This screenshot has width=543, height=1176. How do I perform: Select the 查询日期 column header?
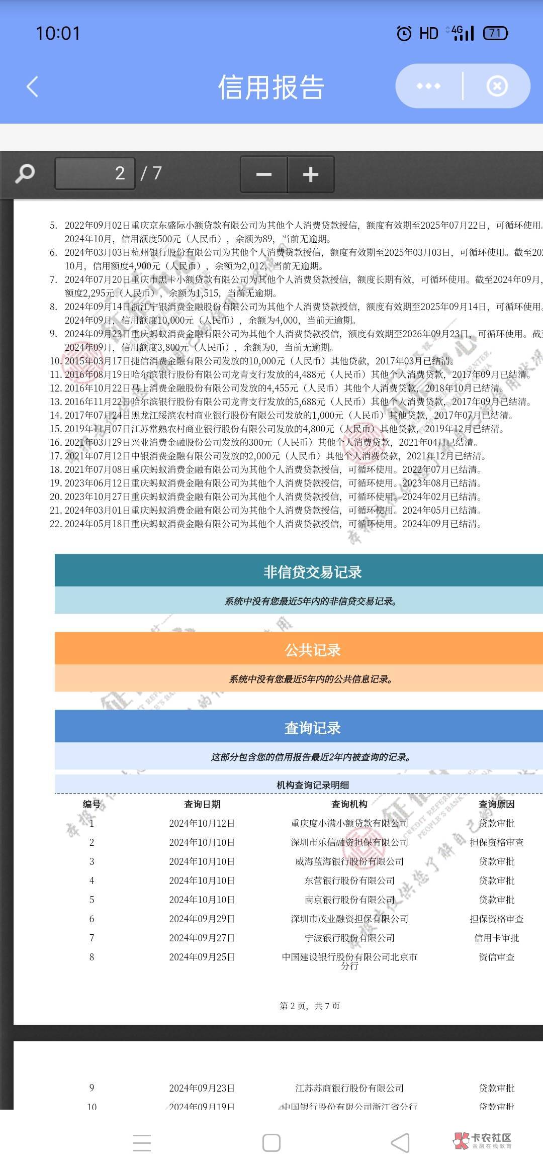click(x=202, y=804)
